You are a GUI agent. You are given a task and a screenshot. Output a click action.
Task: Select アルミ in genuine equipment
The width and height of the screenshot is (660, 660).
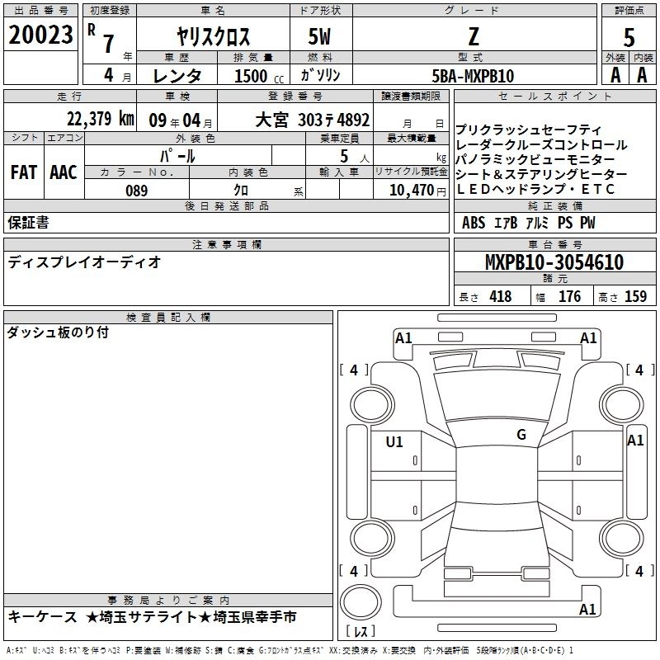pyautogui.click(x=538, y=223)
